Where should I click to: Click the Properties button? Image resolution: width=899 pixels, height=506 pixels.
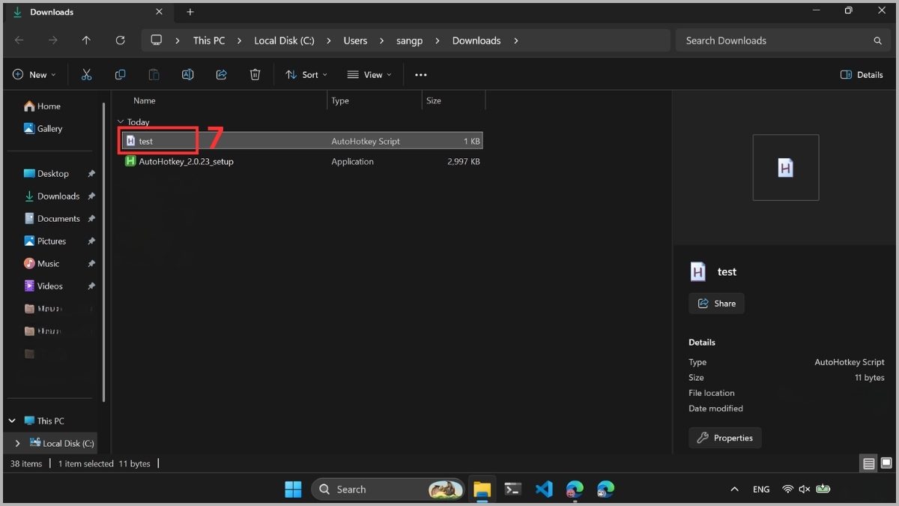pyautogui.click(x=725, y=438)
